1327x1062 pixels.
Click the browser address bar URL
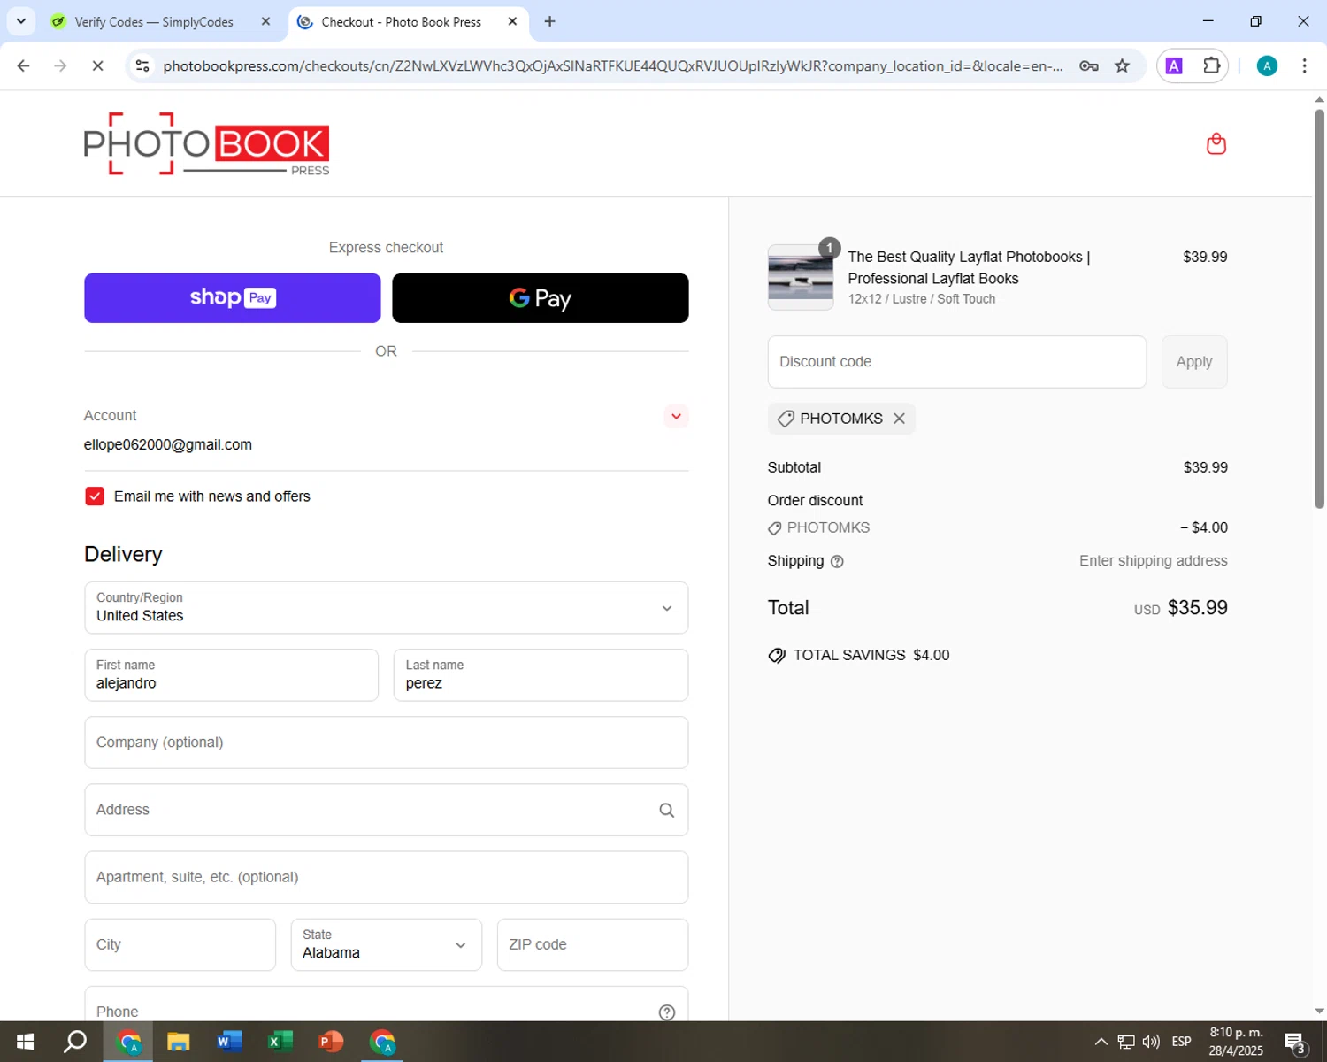(613, 65)
